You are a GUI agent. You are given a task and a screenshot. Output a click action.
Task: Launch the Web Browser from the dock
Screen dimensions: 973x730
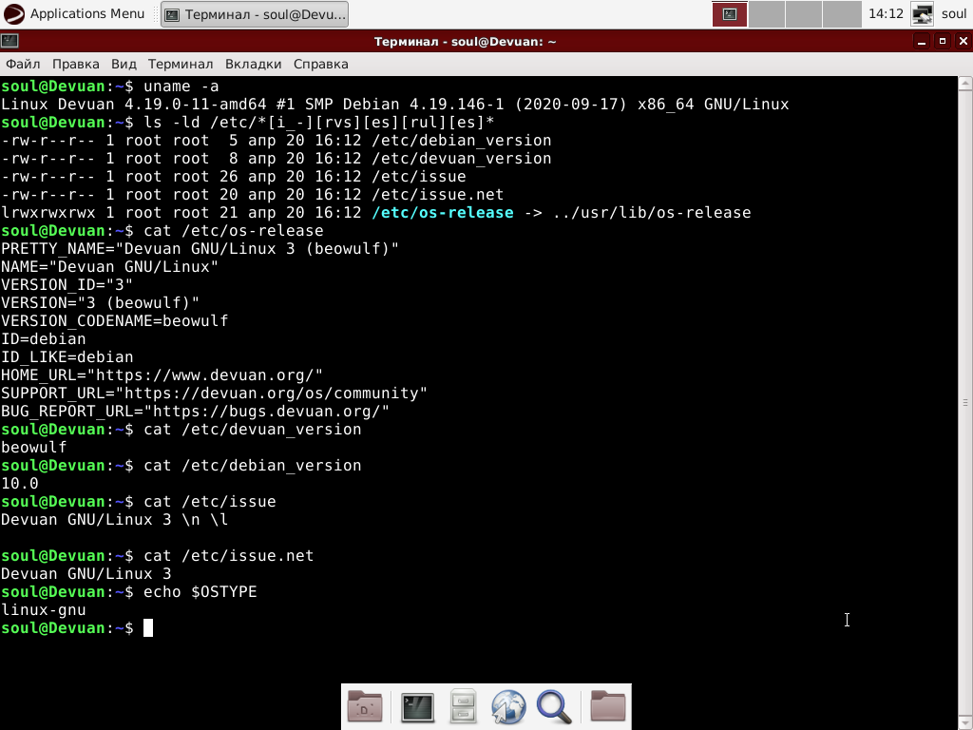508,706
